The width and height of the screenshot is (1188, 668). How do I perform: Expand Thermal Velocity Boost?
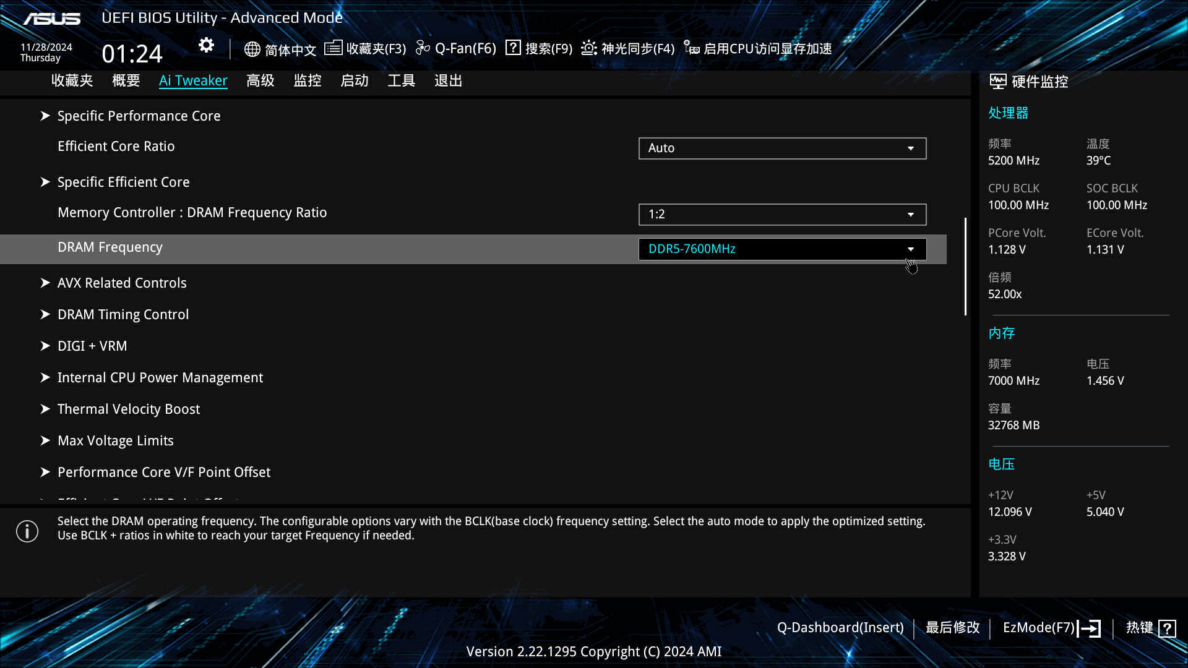pos(129,409)
